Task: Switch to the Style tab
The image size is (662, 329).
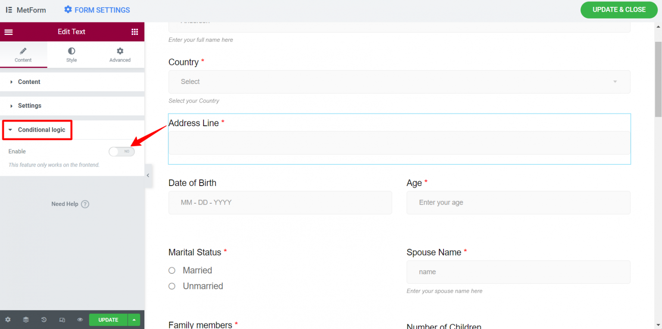Action: (71, 55)
